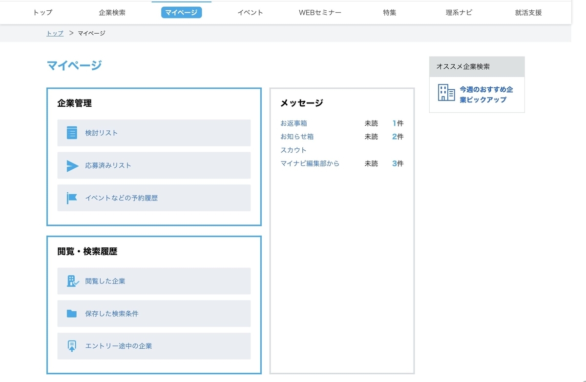Open the マイナビ編集部から link
586x382 pixels.
point(310,163)
